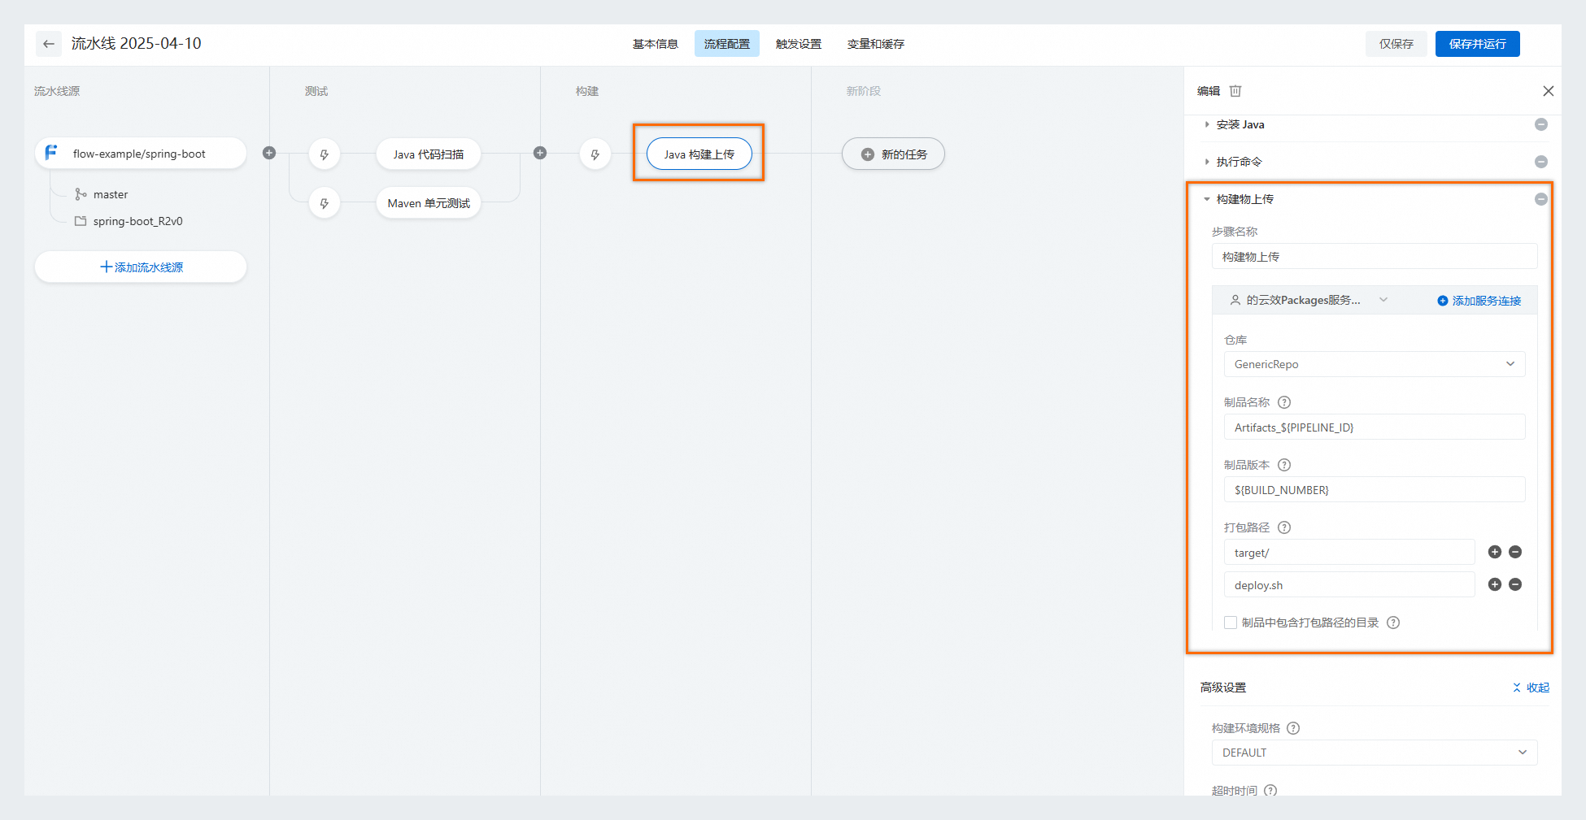Viewport: 1586px width, 820px height.
Task: Remove the 安装 Java step
Action: pos(1540,124)
